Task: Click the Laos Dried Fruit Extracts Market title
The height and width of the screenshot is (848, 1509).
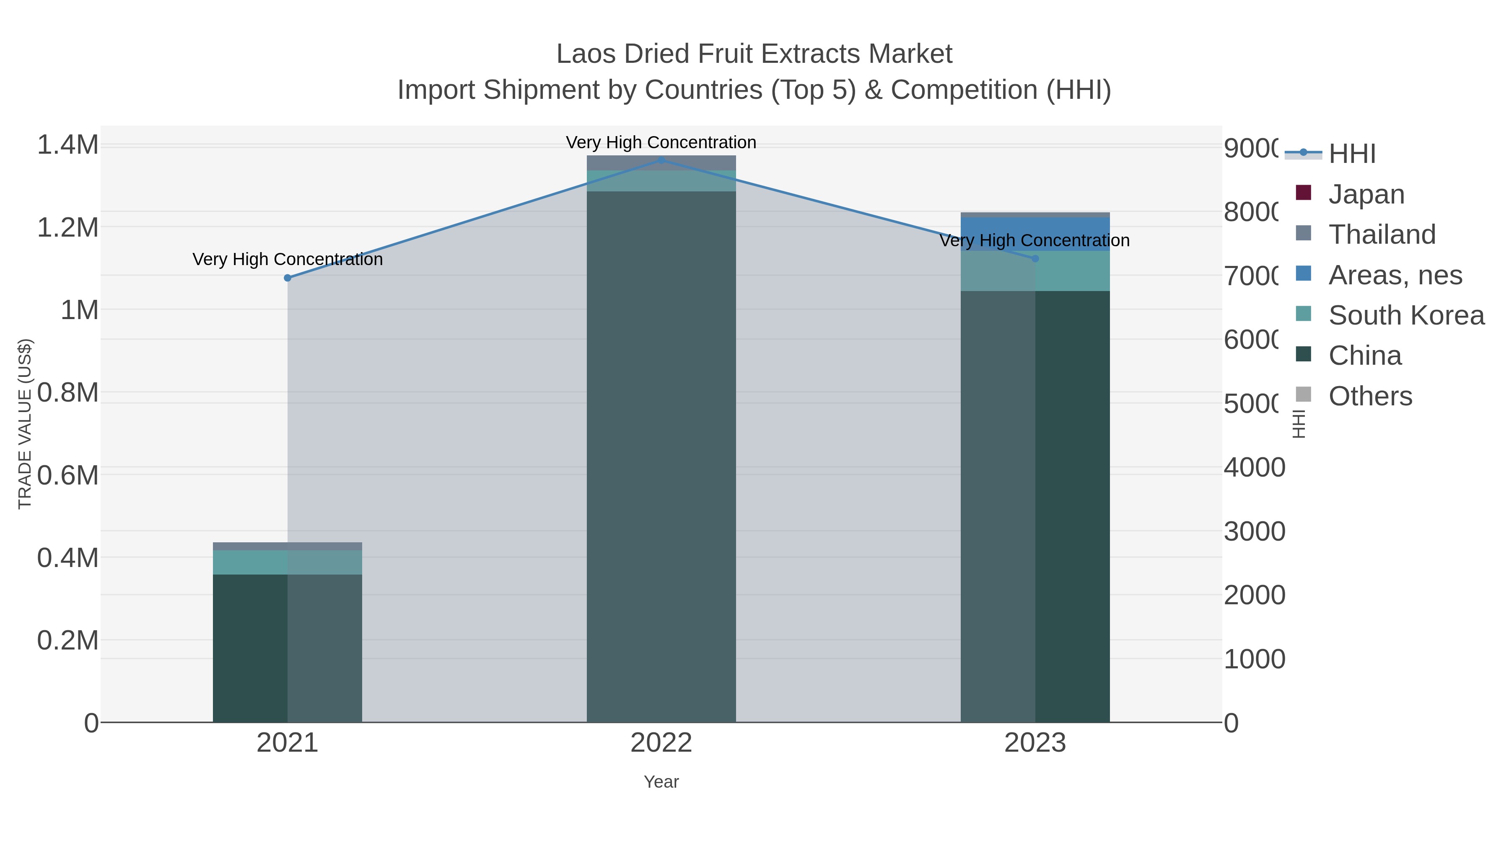Action: (x=754, y=54)
